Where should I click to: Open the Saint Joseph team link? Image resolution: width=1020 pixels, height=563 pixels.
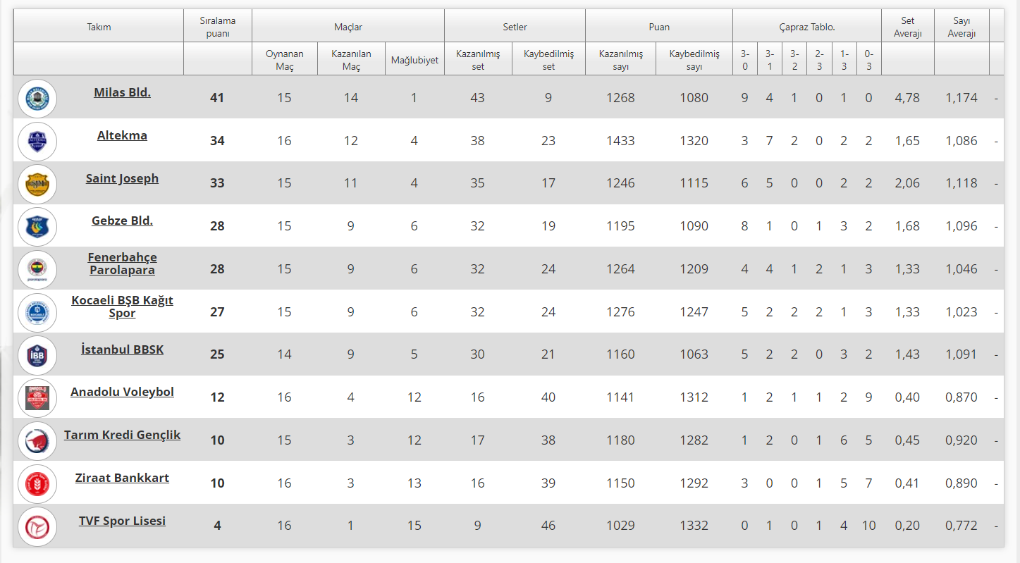click(122, 178)
